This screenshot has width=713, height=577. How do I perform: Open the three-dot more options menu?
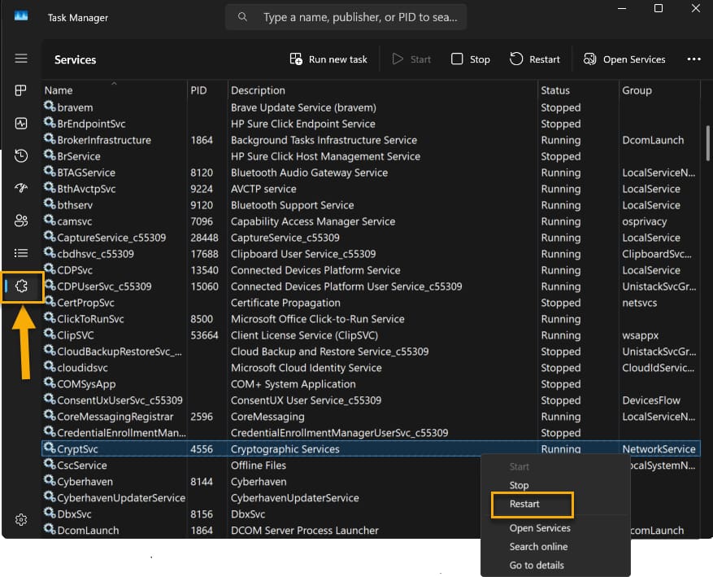pos(693,59)
